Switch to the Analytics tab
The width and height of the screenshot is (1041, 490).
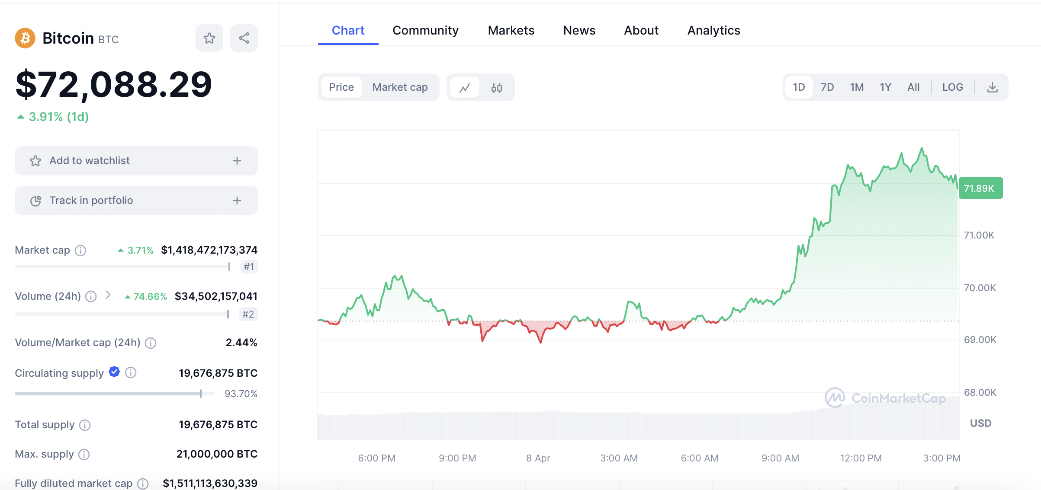(x=713, y=30)
